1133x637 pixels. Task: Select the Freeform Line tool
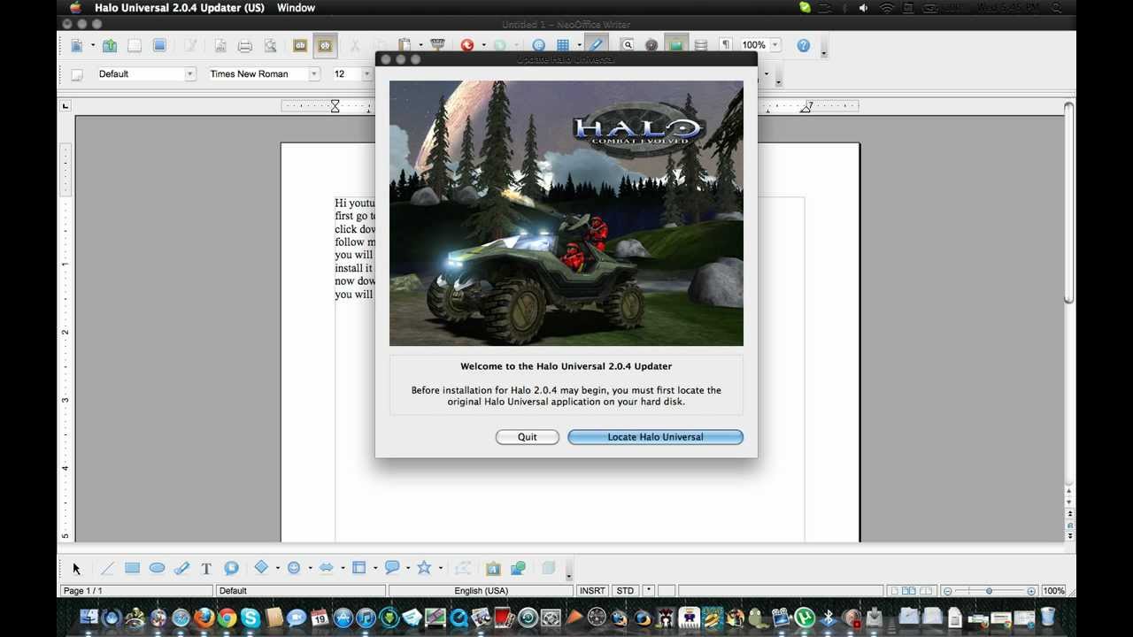click(x=181, y=569)
